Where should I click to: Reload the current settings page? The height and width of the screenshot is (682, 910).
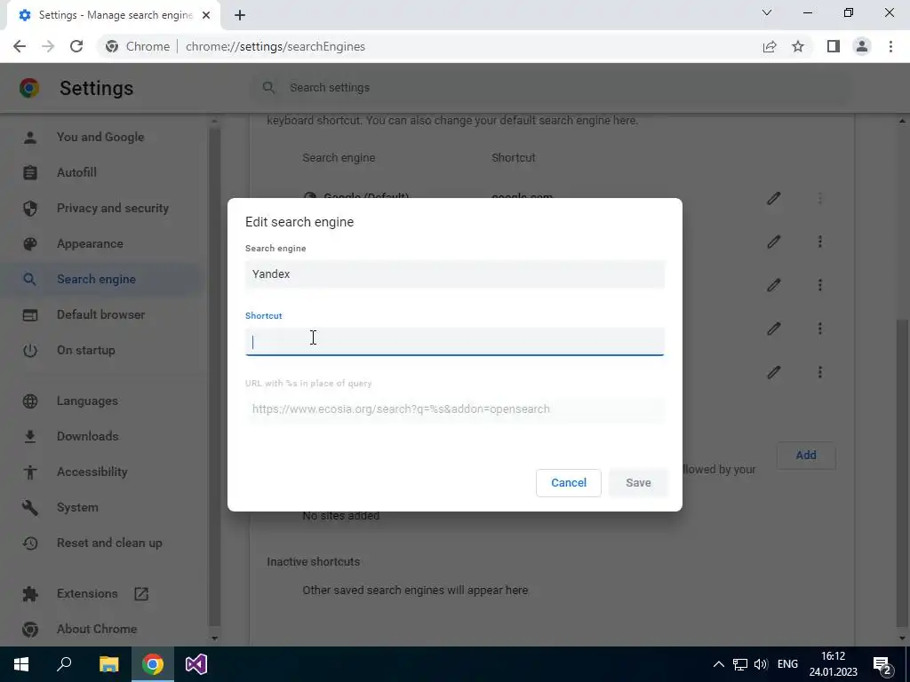[x=76, y=46]
